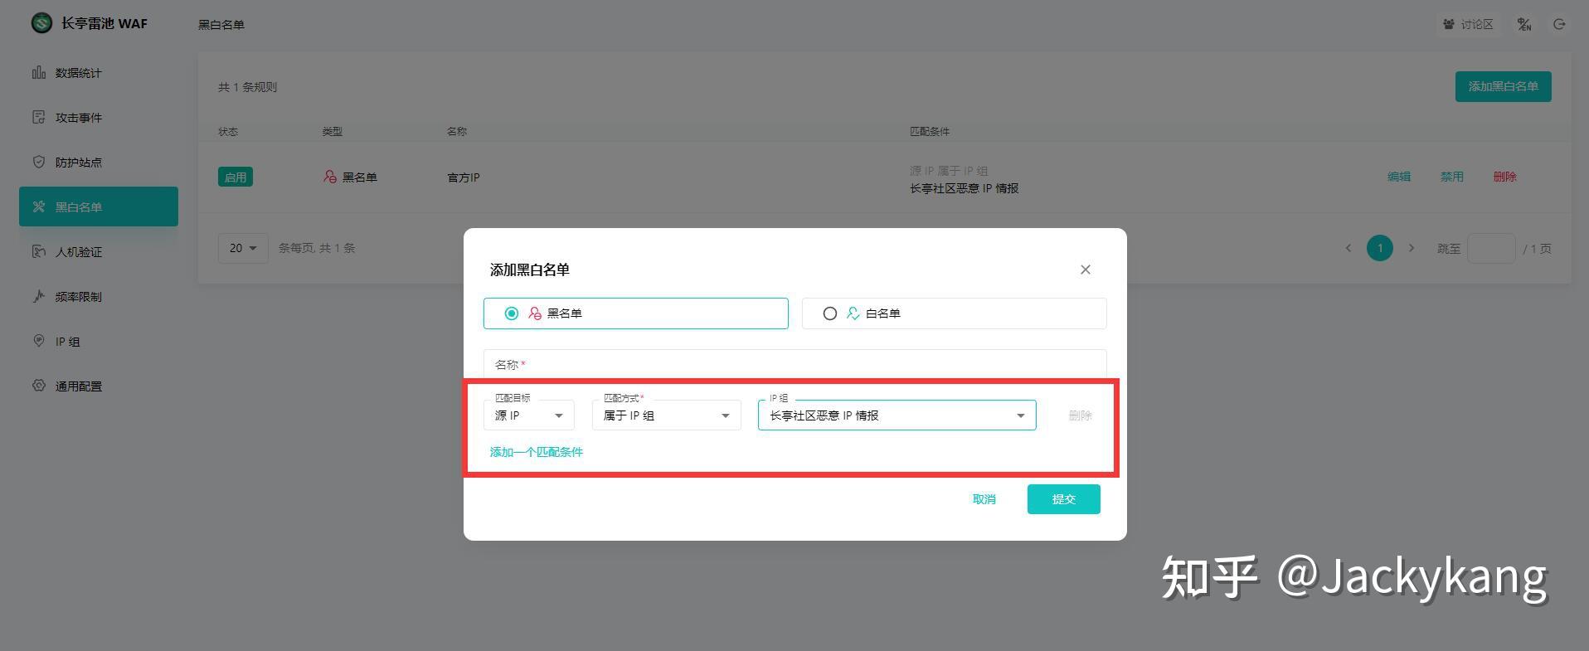Click the 黑名单 blocked-user icon in dialog
1589x651 pixels.
point(535,313)
